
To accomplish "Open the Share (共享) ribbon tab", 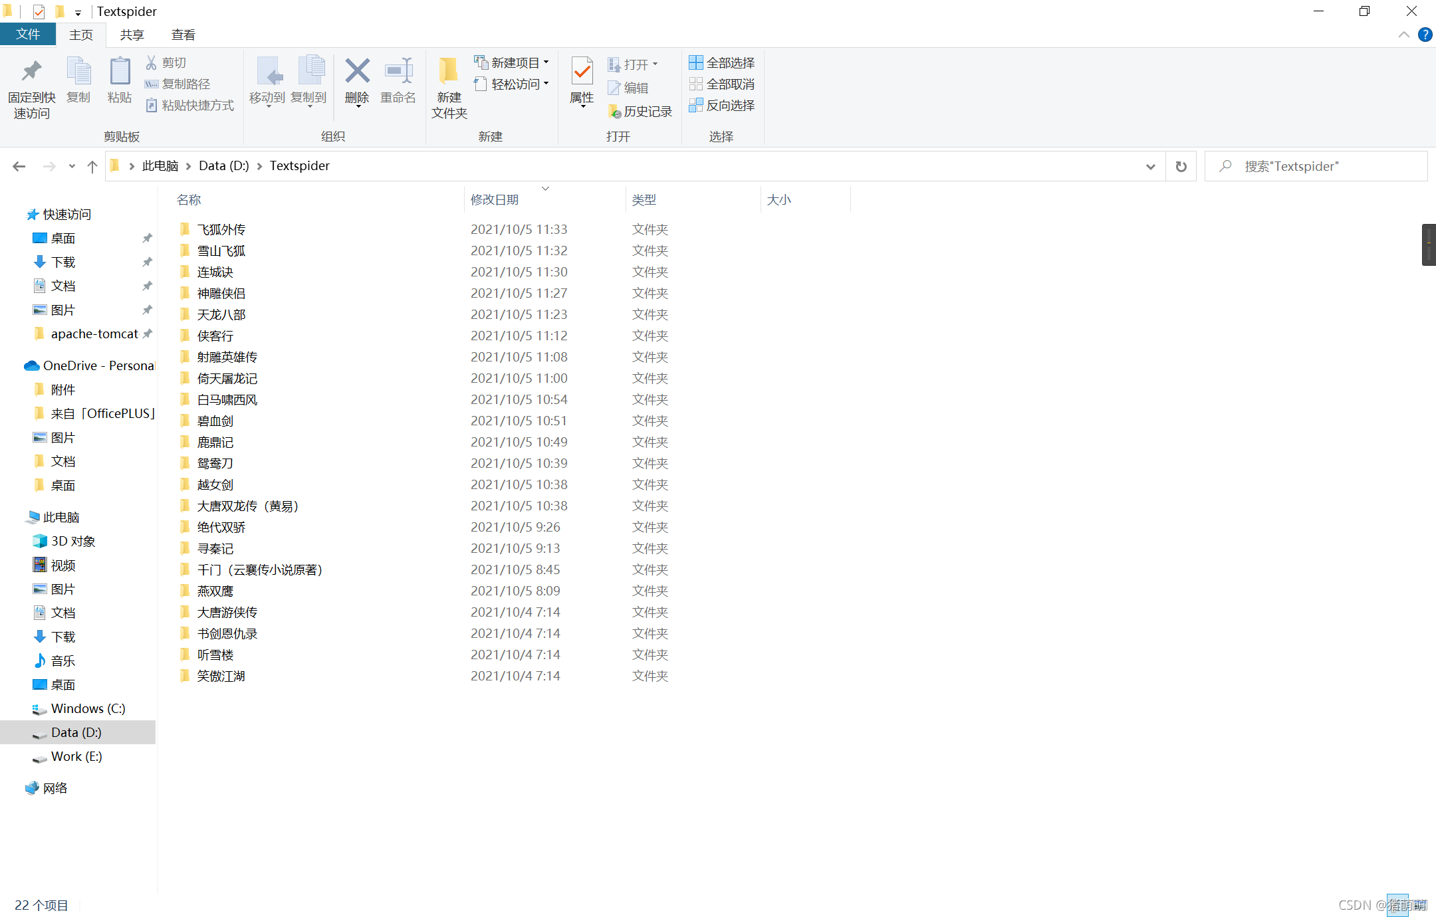I will pyautogui.click(x=132, y=35).
